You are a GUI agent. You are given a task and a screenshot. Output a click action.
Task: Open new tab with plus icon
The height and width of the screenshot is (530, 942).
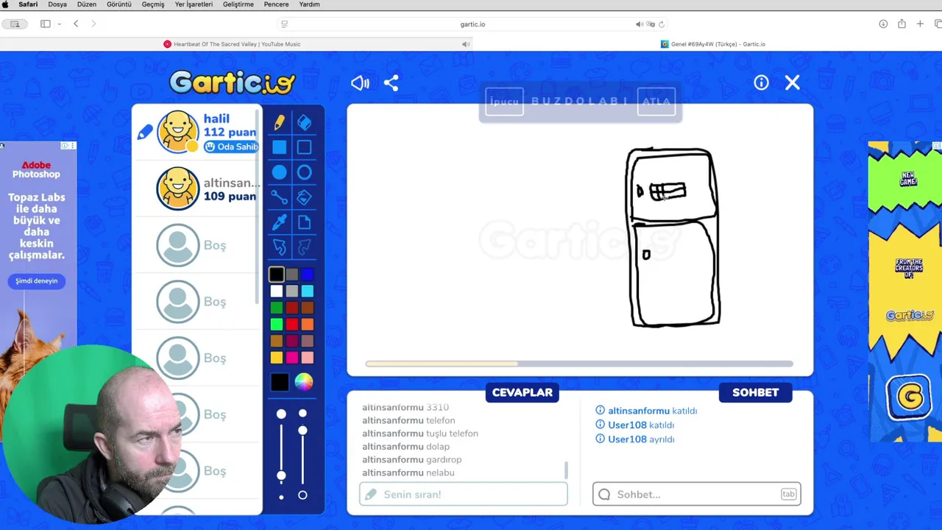coord(920,24)
